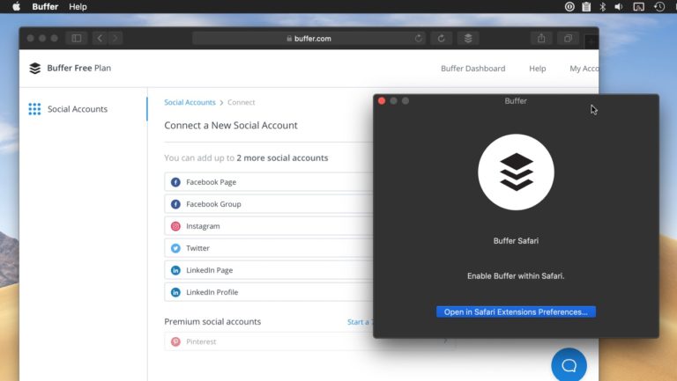Viewport: 677px width, 381px height.
Task: Click the Buffer extension icon in Safari toolbar
Action: coord(468,38)
